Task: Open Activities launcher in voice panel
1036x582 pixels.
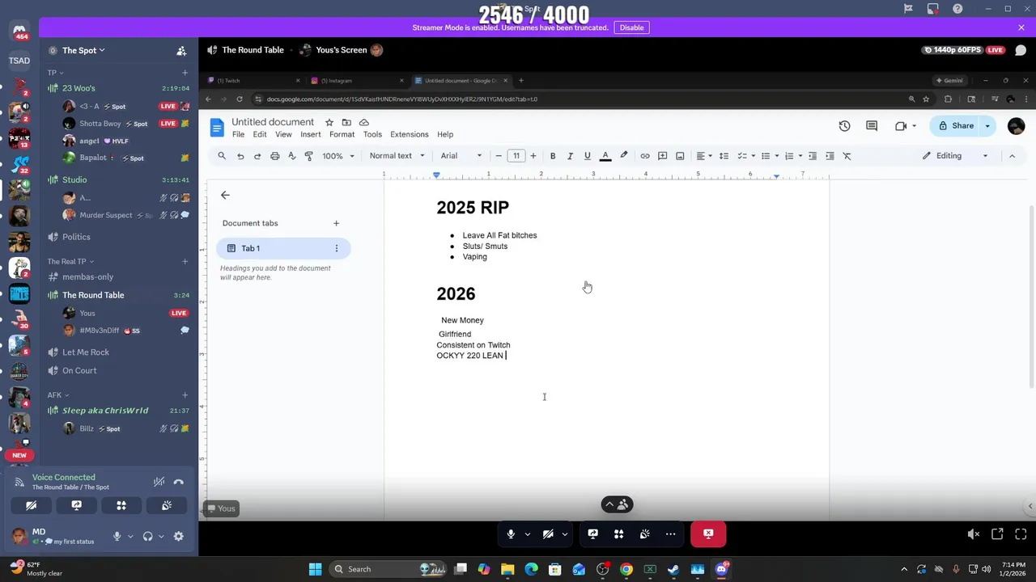Action: pos(121,505)
